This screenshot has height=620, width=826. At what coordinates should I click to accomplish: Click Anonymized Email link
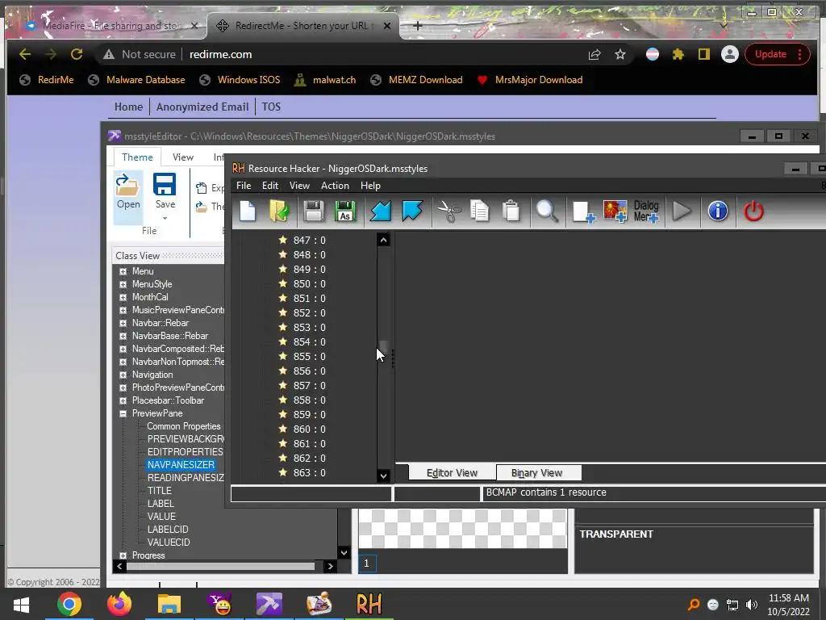point(202,107)
